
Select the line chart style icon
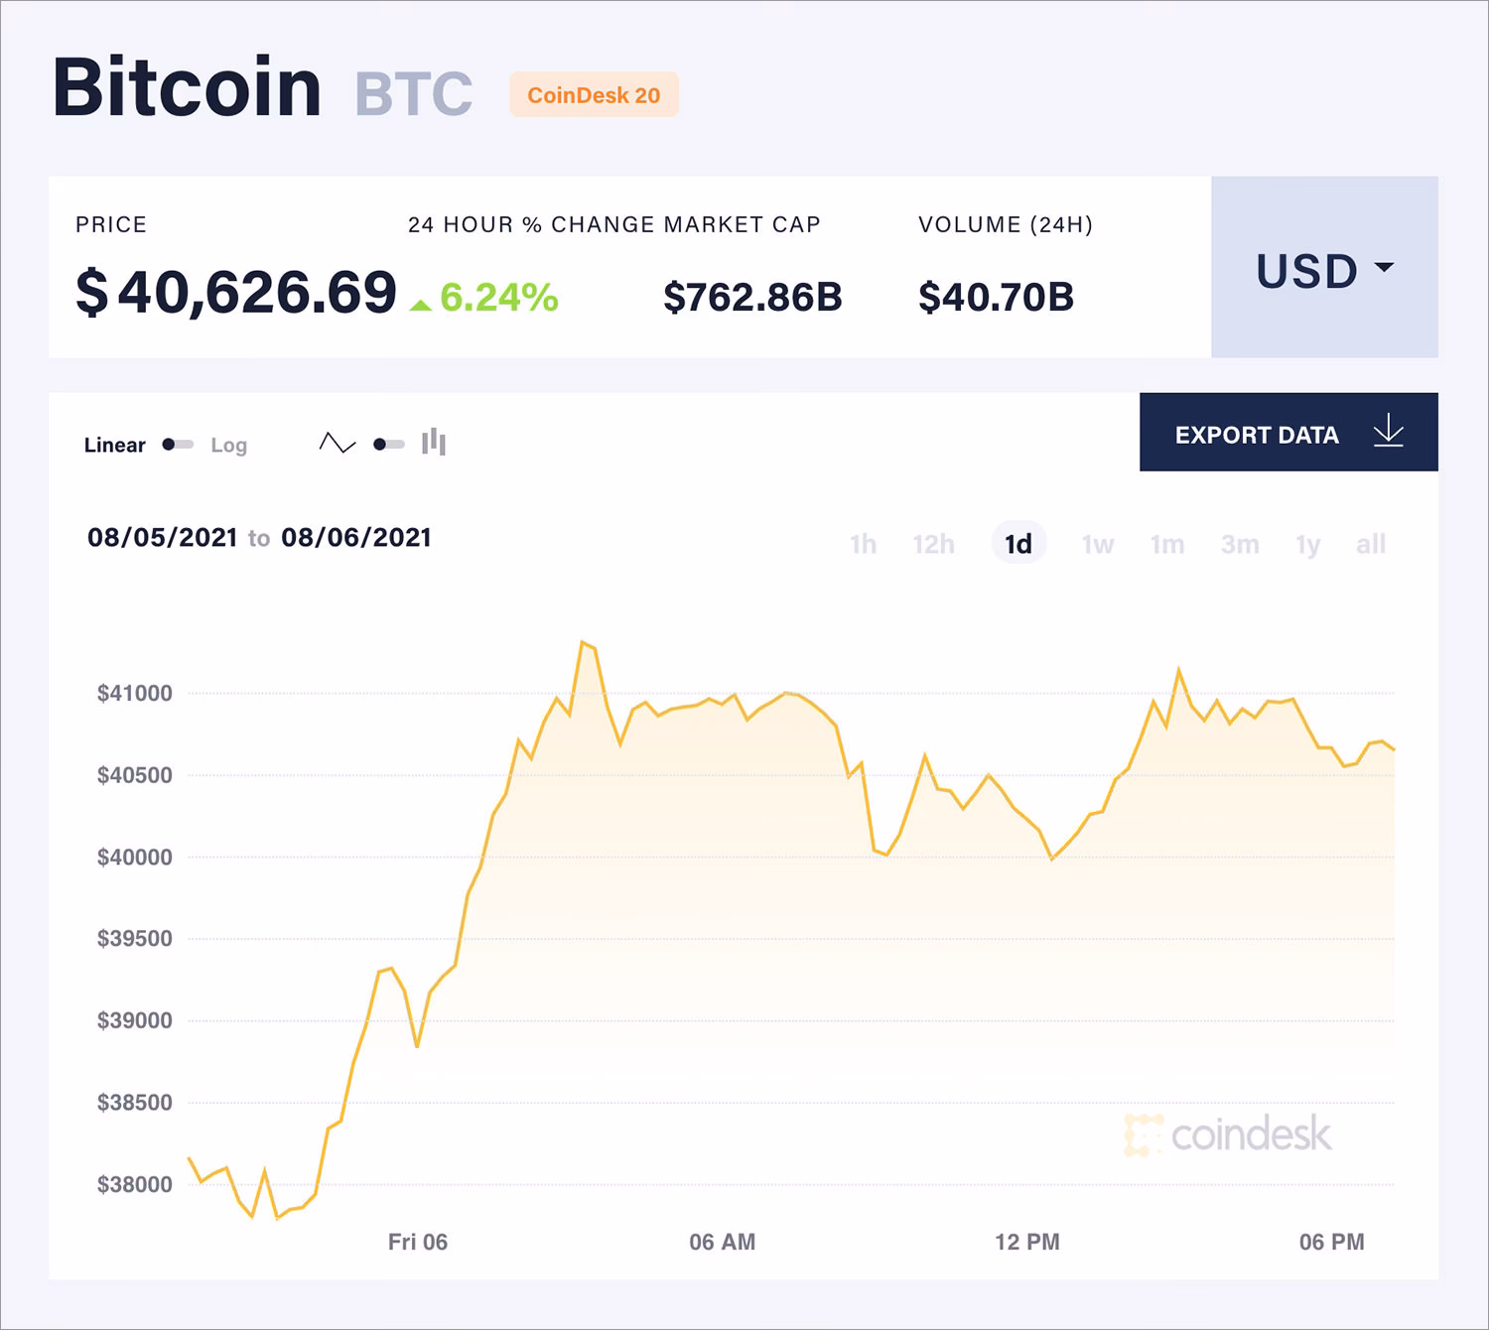pos(338,443)
